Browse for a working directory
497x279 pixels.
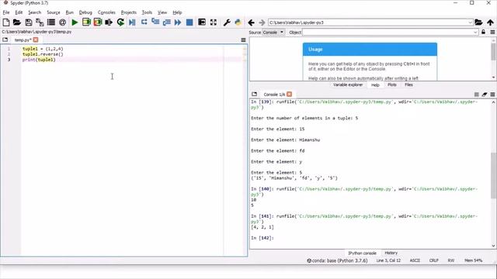(x=478, y=22)
